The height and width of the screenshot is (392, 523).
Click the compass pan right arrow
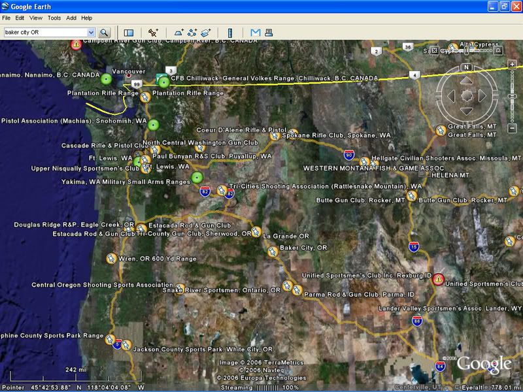(x=482, y=96)
